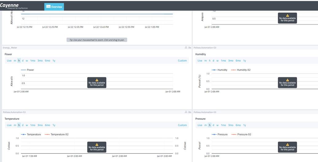
Task: Select hour (h) range in Temperature chart
Action: click(x=19, y=125)
